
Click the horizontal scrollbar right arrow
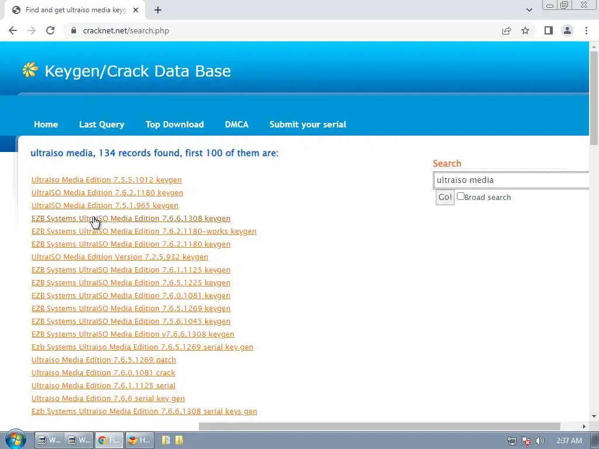(x=584, y=426)
